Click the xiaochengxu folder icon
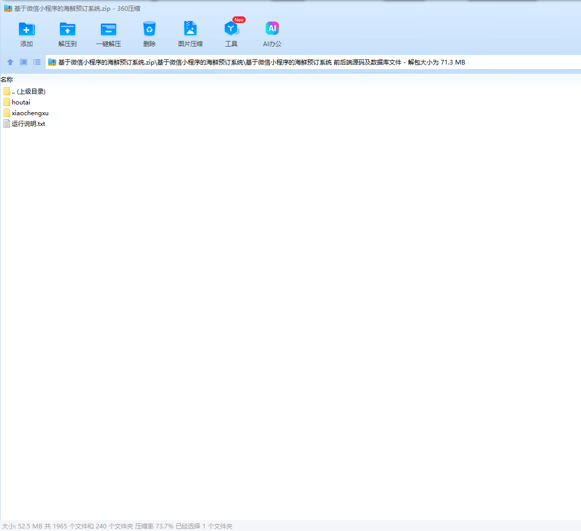 7,113
